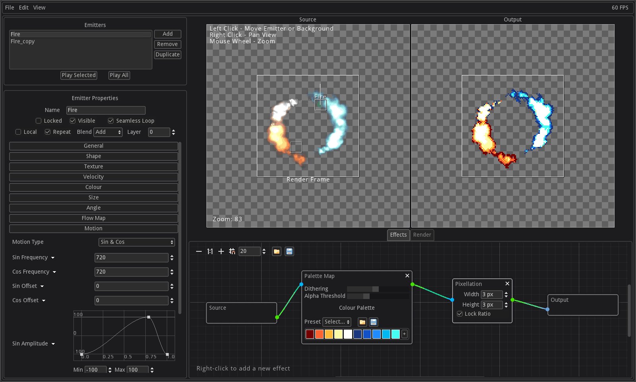Click the curve peak control point

(149, 317)
